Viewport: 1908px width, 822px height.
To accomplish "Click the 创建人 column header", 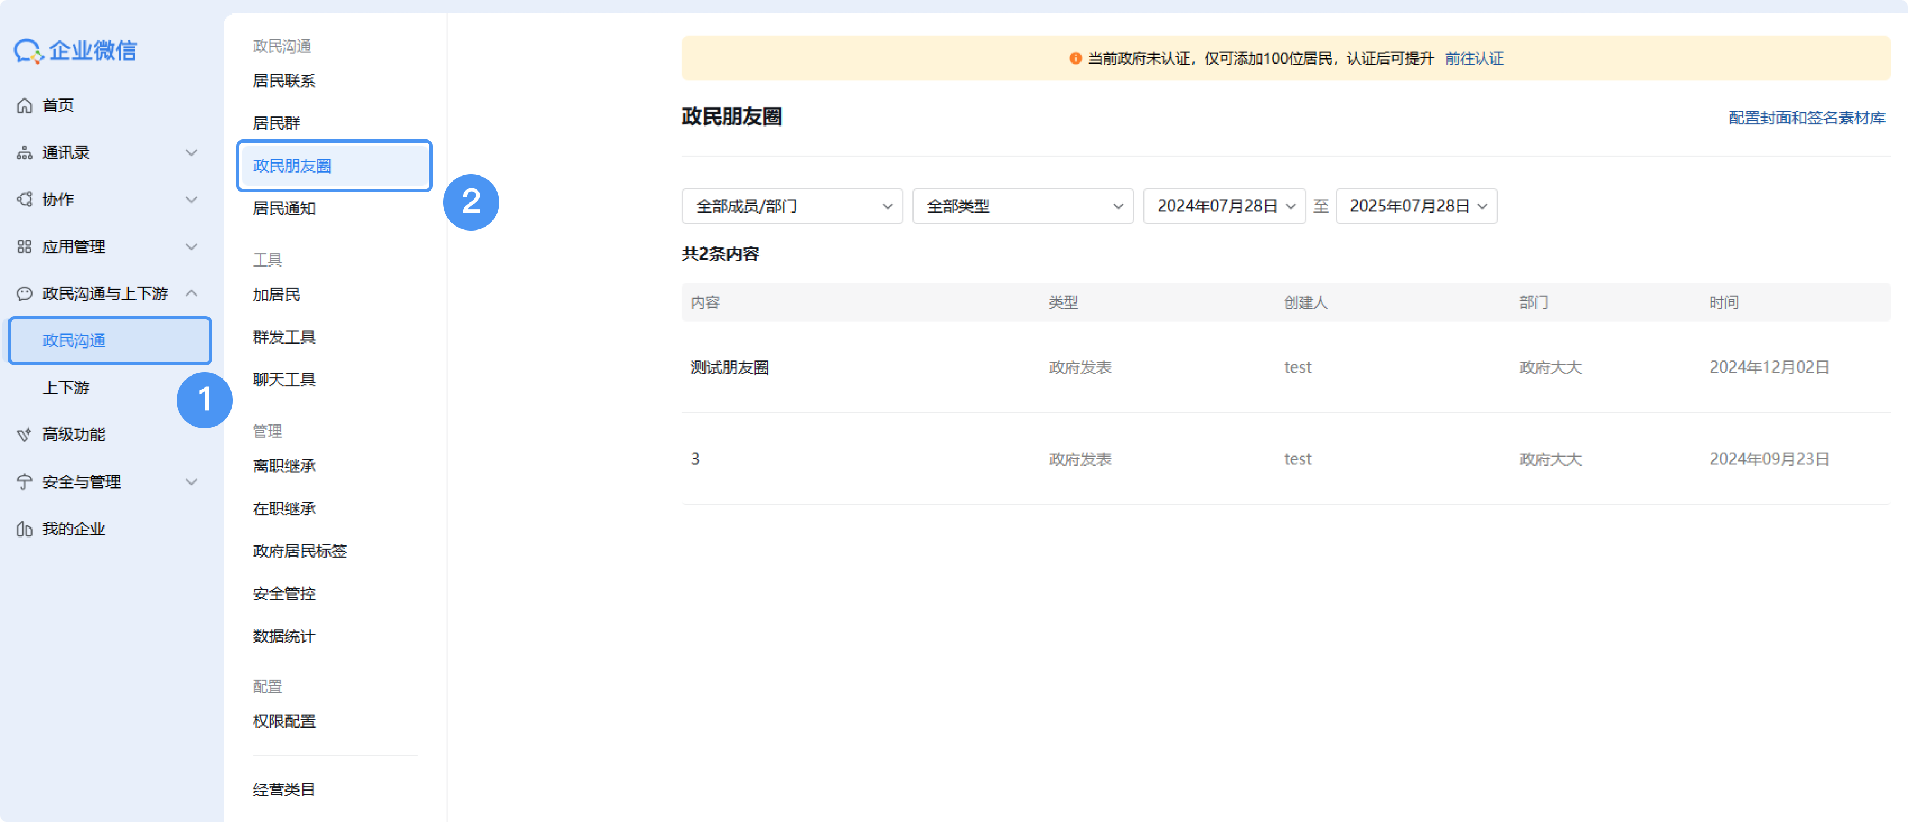I will tap(1305, 302).
